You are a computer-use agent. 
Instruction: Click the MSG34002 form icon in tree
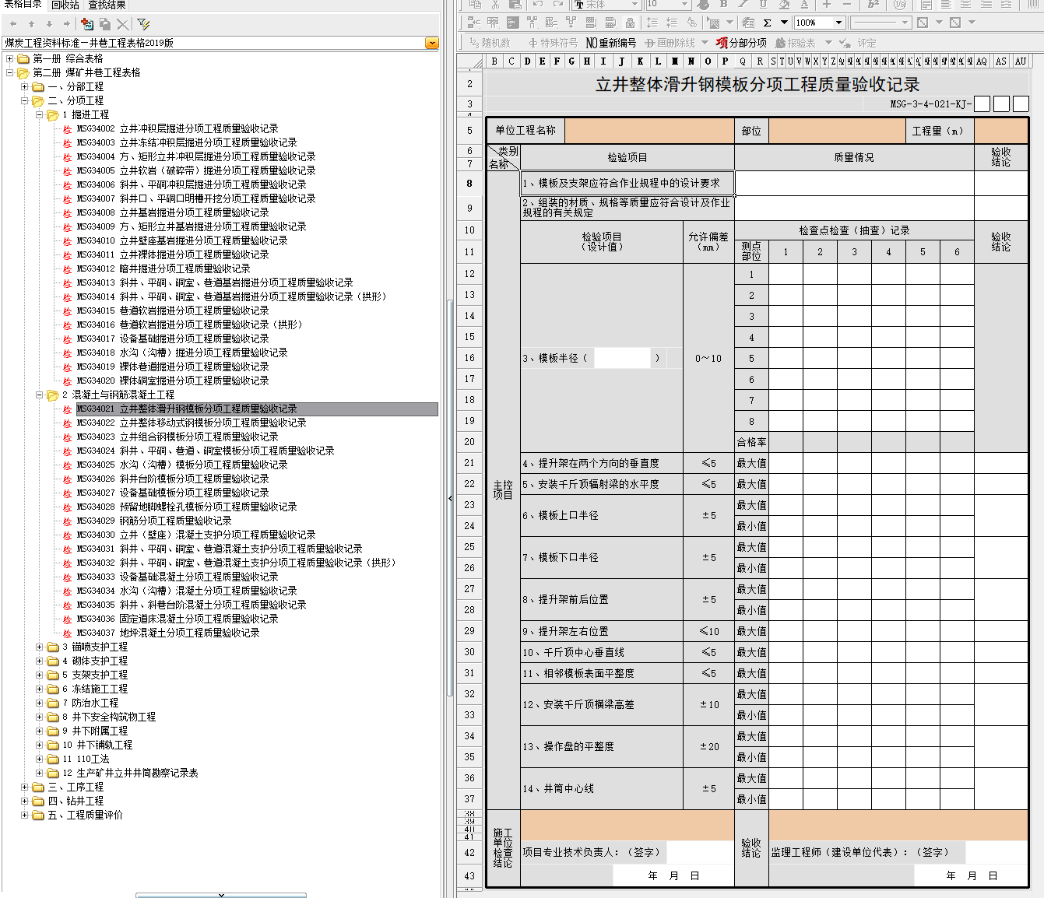(68, 129)
